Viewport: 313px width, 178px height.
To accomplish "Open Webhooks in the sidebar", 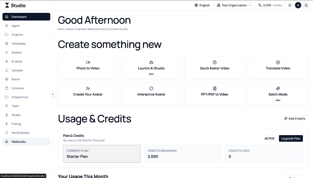I will pos(19,142).
